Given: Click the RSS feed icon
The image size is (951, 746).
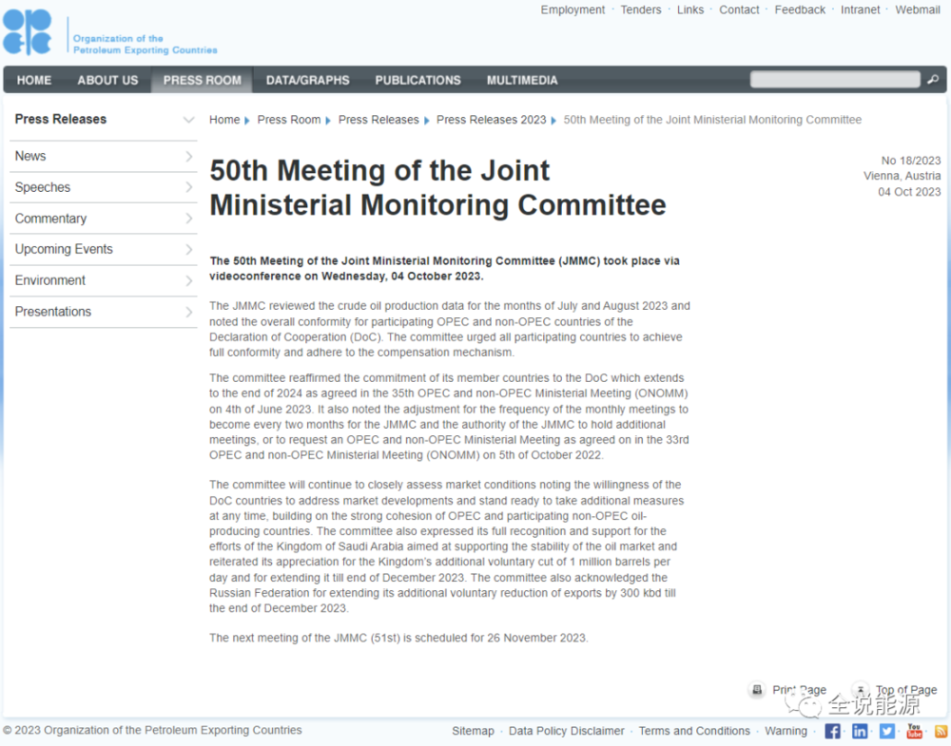Looking at the screenshot, I should [941, 731].
